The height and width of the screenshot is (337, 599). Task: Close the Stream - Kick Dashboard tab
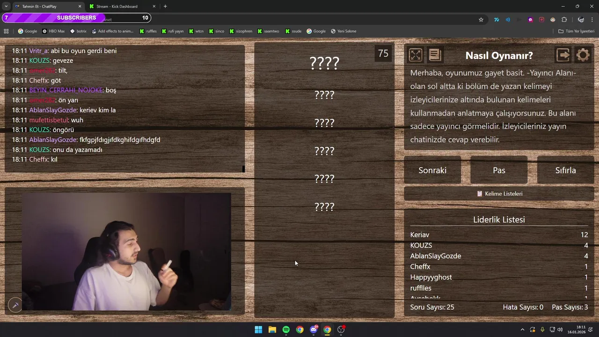(154, 6)
